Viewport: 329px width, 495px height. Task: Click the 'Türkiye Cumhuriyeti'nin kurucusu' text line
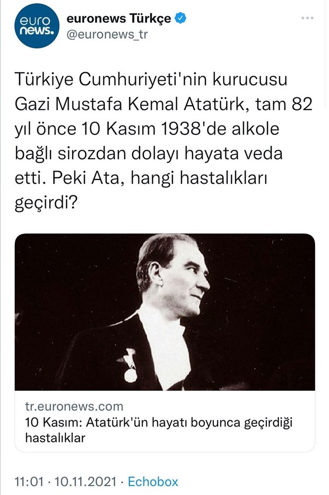pos(151,80)
